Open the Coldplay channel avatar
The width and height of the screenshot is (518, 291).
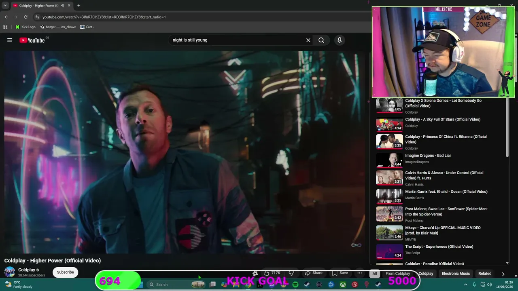tap(10, 272)
